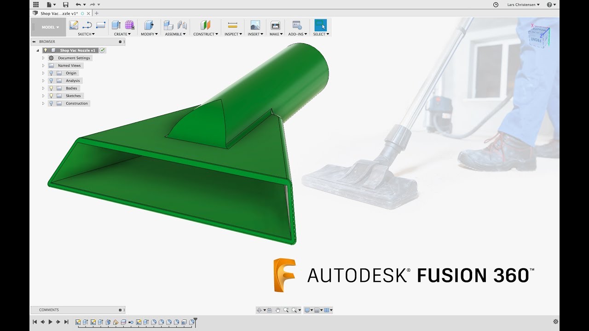Open the ASSEMBLE menu
This screenshot has height=331, width=589.
click(x=175, y=34)
